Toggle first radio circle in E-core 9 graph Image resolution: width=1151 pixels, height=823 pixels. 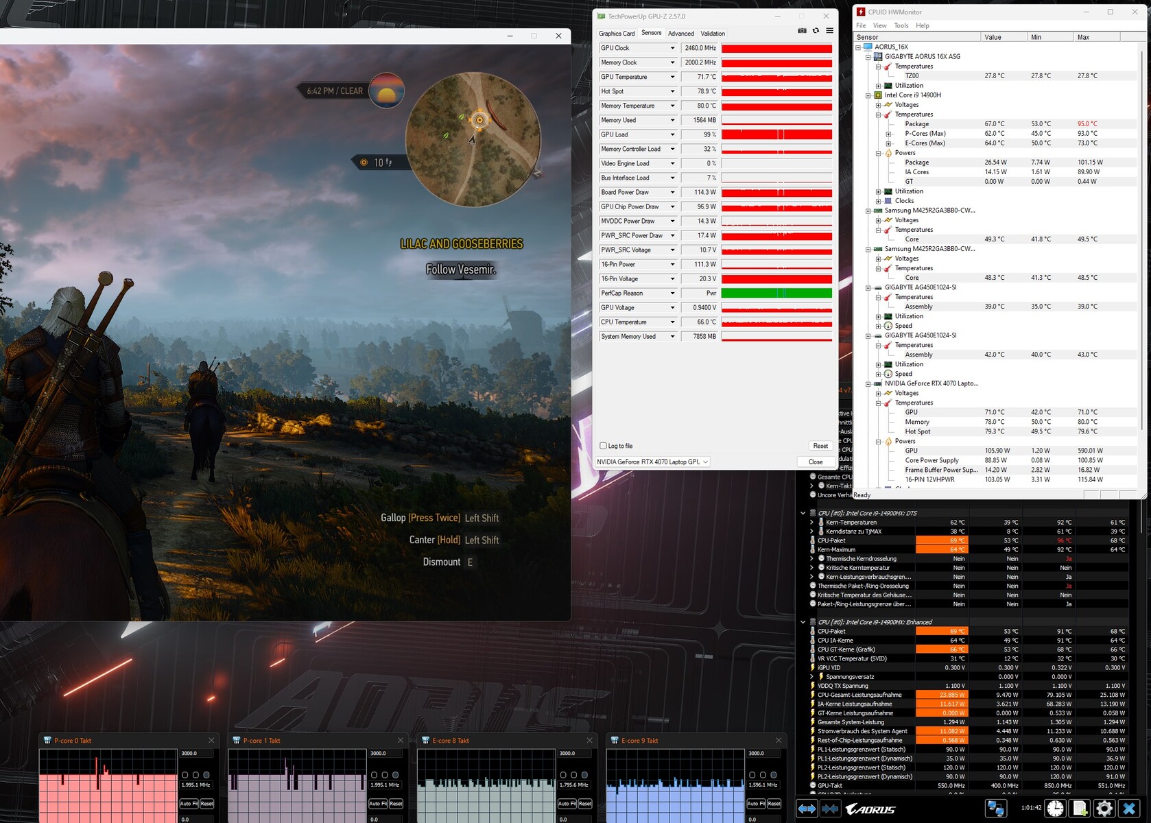click(x=752, y=775)
